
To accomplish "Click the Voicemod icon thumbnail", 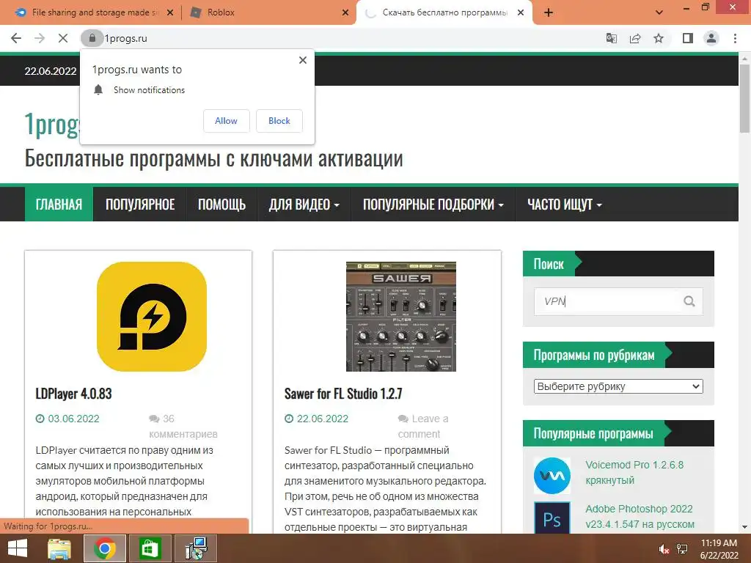I will click(552, 475).
